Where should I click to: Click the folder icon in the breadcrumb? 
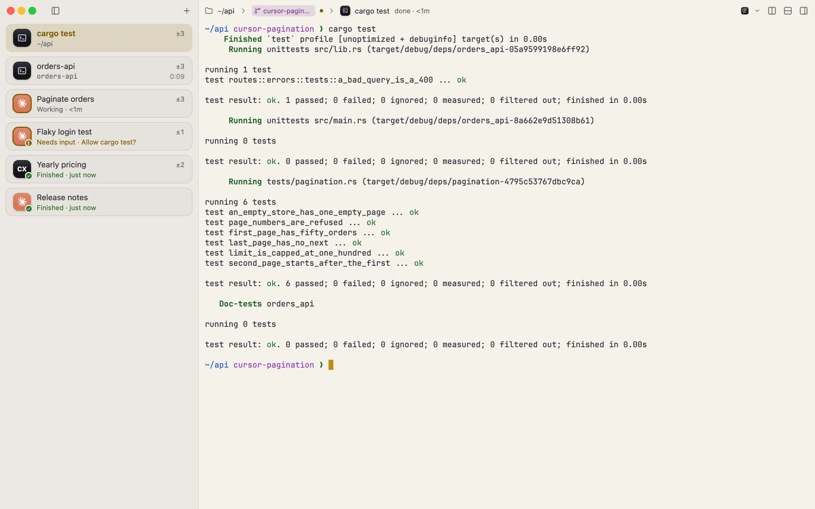tap(209, 11)
